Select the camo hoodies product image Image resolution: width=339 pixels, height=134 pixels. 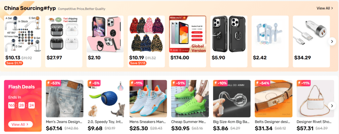[x=146, y=34]
